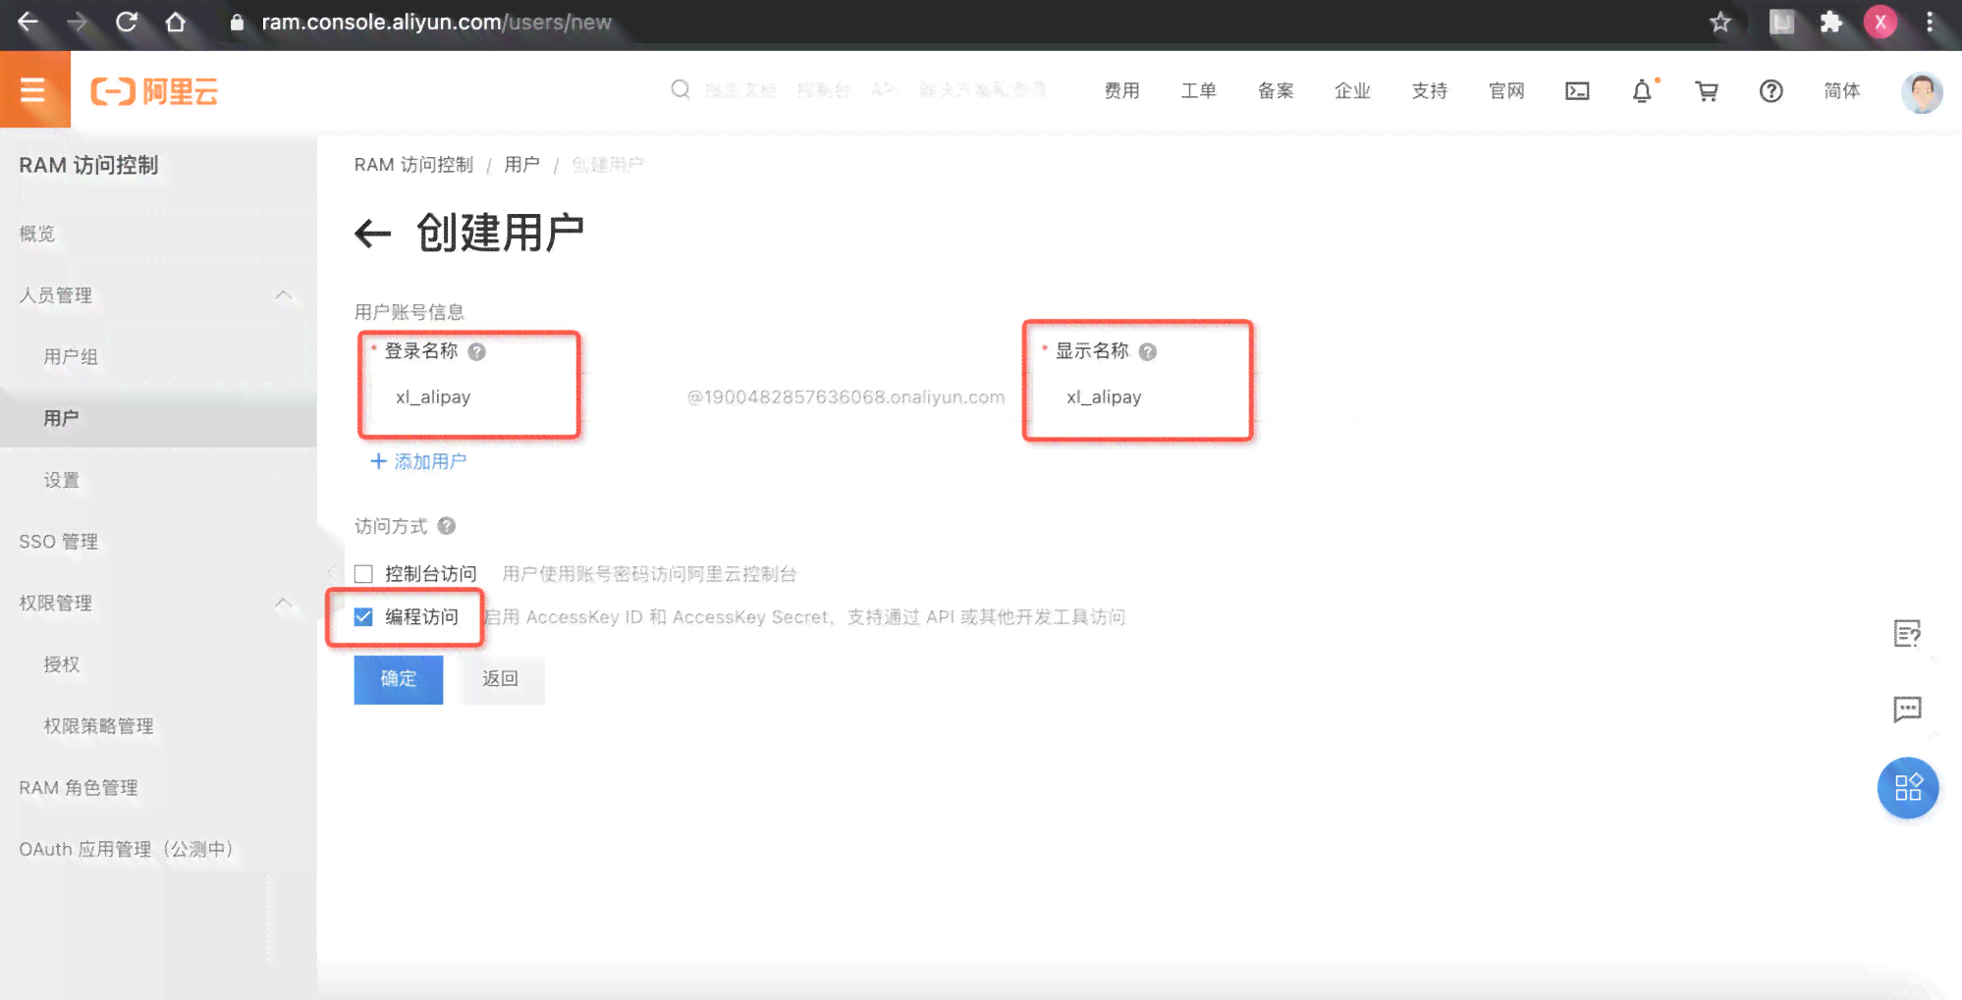Open the Cloud Shell terminal icon

(1577, 90)
